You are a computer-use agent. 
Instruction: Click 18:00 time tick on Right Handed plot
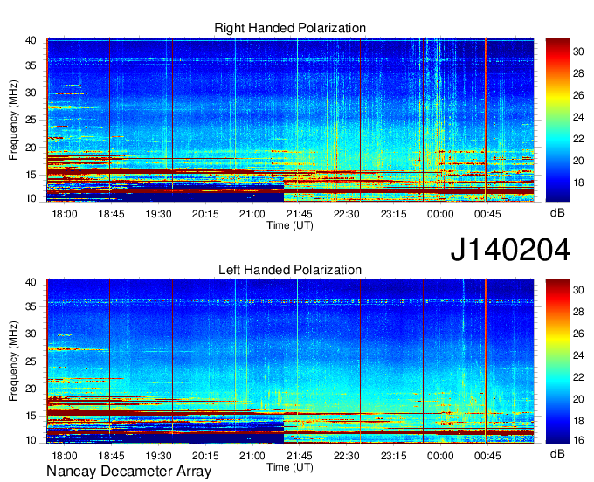[x=65, y=214]
